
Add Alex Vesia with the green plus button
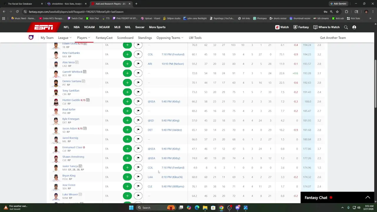127,64
